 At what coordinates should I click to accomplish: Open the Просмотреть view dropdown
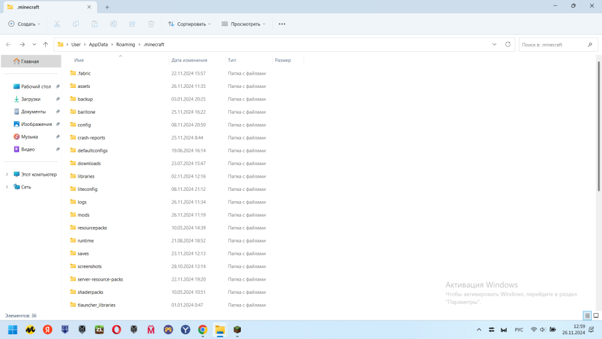243,24
